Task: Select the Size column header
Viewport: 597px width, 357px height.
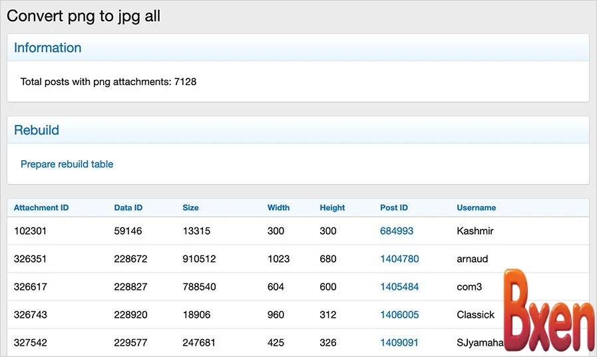Action: point(190,208)
